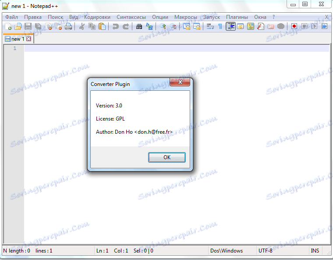
Task: Click the Zoom In magnifier icon
Action: click(x=163, y=27)
